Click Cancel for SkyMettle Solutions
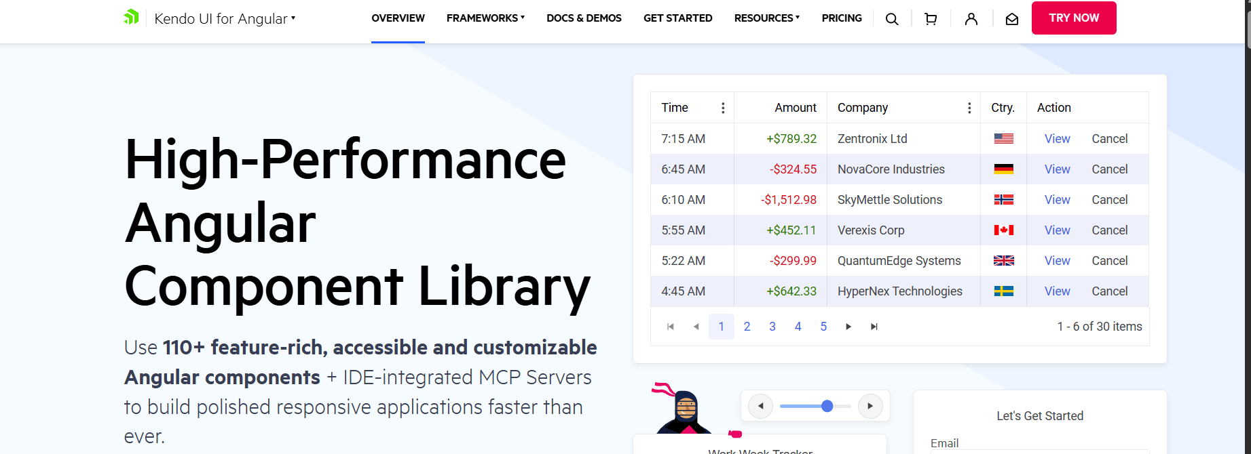Screen dimensions: 1251x454 tap(1110, 200)
